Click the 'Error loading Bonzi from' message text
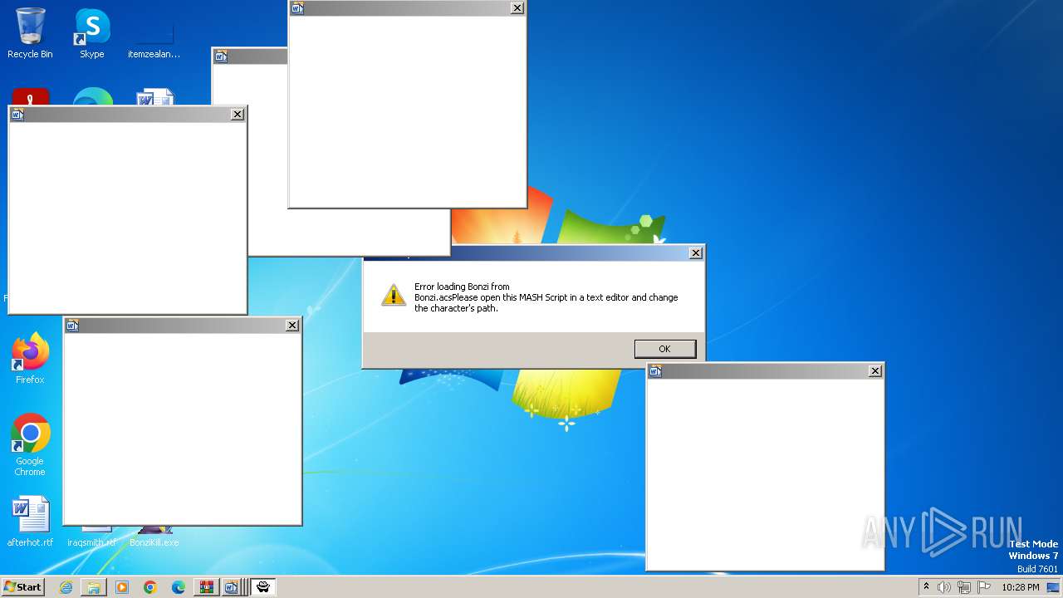The height and width of the screenshot is (598, 1063). [462, 287]
